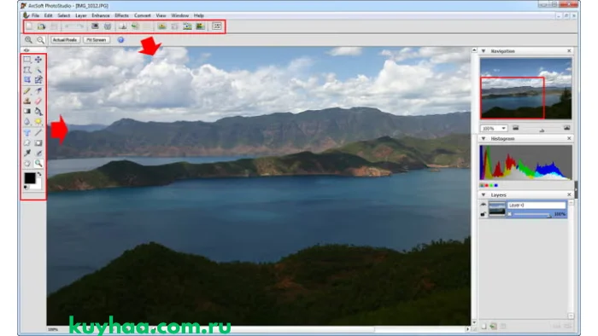The height and width of the screenshot is (336, 598).
Task: Select the Gradient fill tool
Action: [x=27, y=112]
